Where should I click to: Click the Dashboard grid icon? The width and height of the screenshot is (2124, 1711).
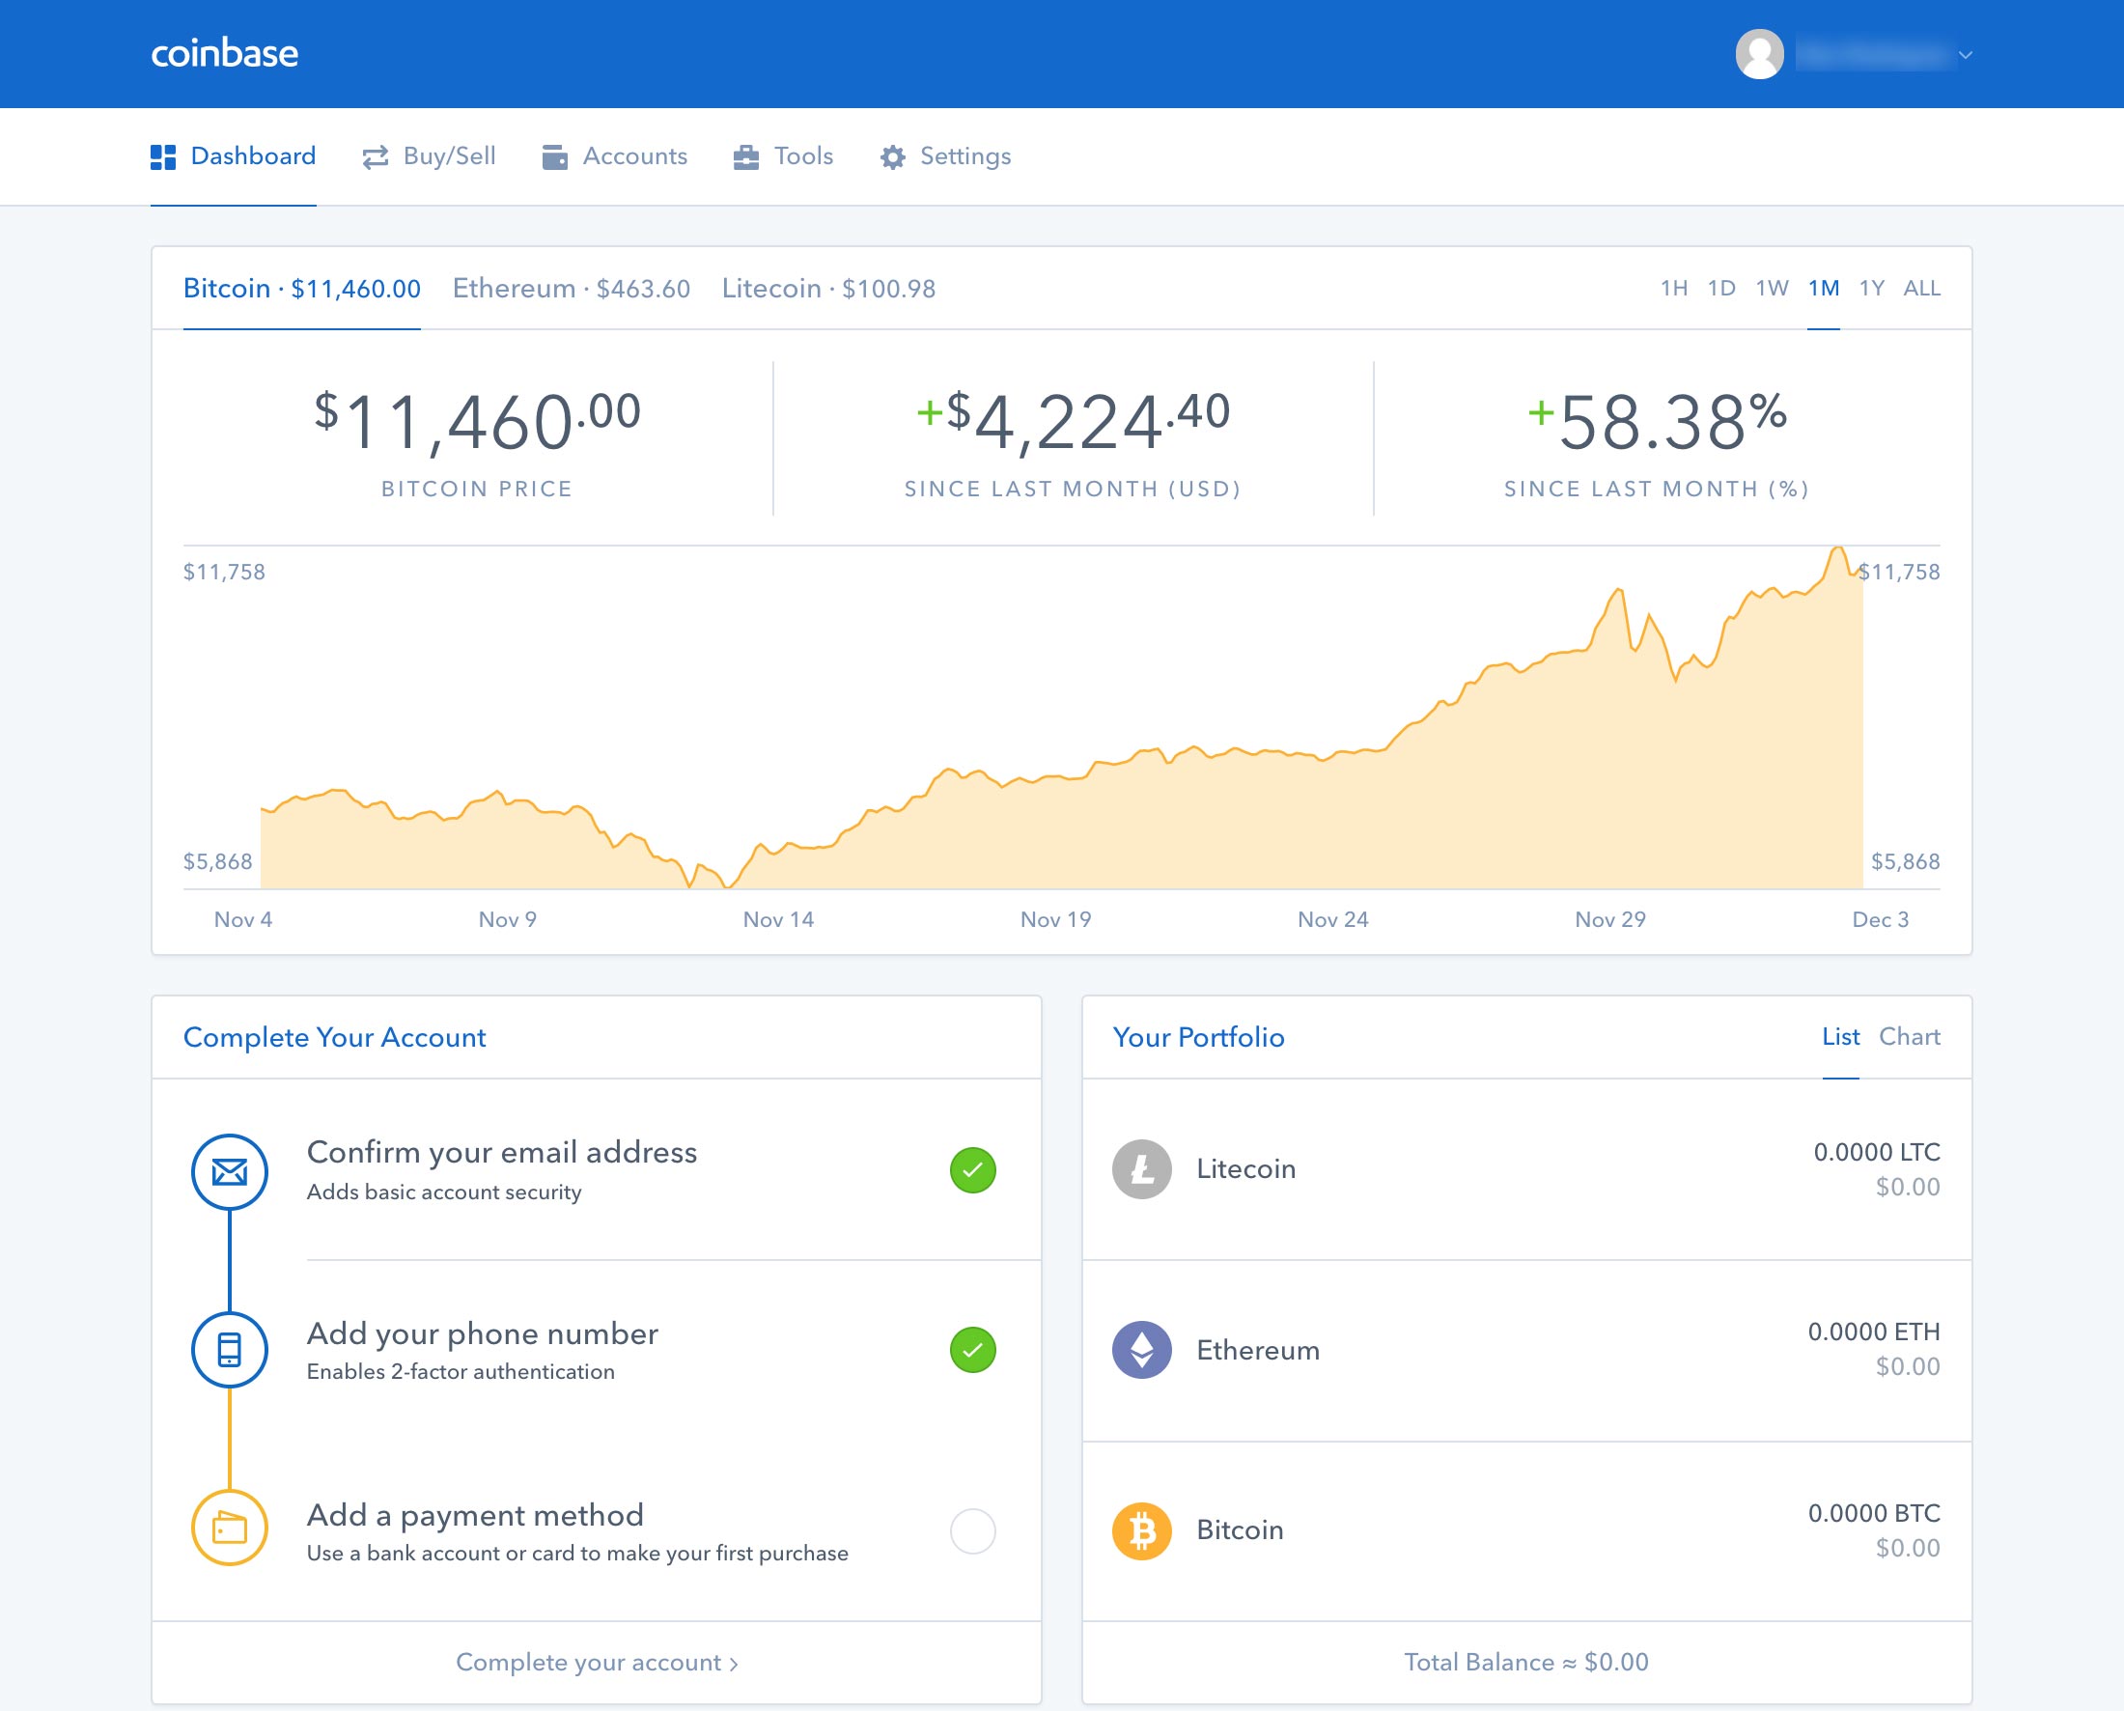click(x=162, y=156)
